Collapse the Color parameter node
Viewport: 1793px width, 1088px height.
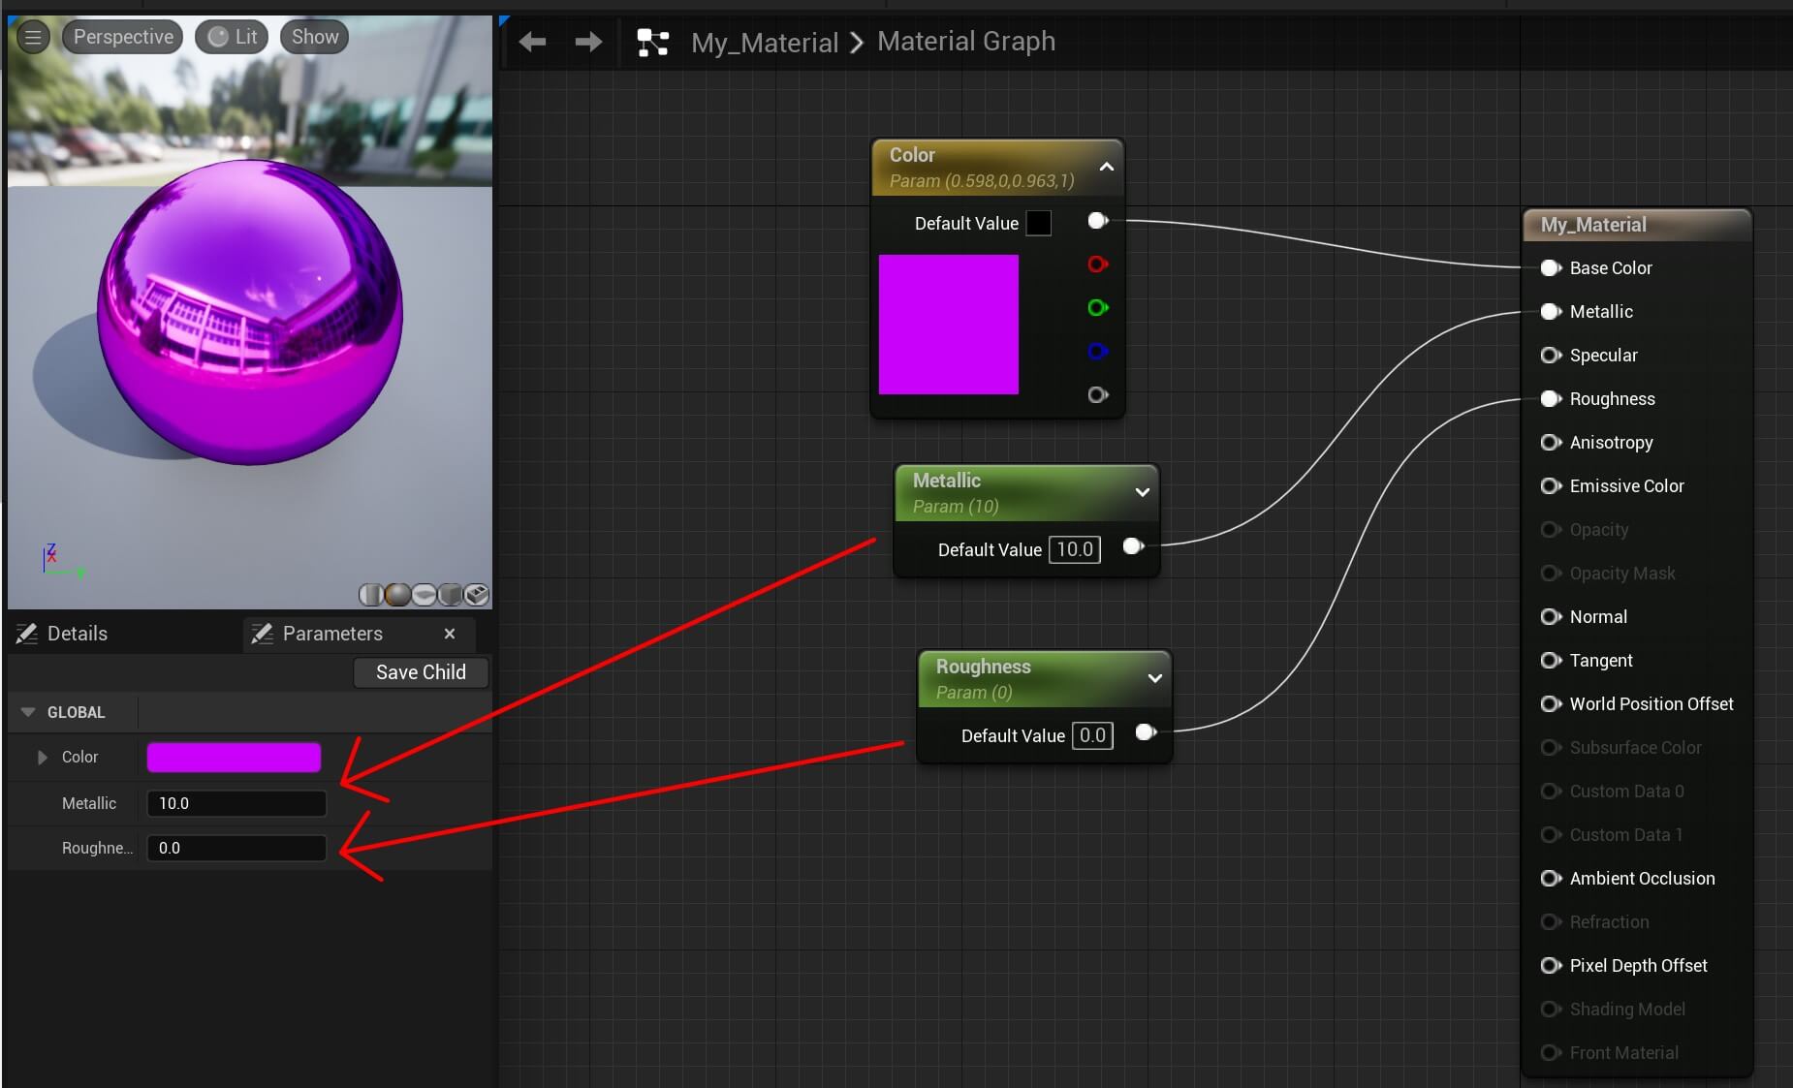[x=1107, y=167]
